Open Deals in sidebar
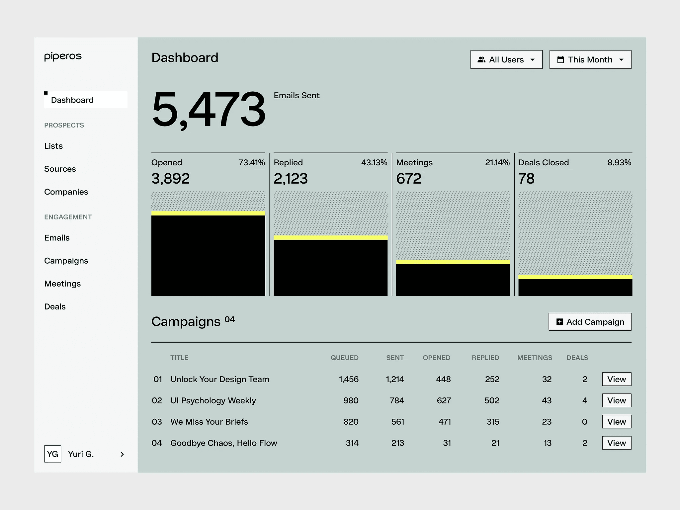The width and height of the screenshot is (680, 510). [x=55, y=306]
